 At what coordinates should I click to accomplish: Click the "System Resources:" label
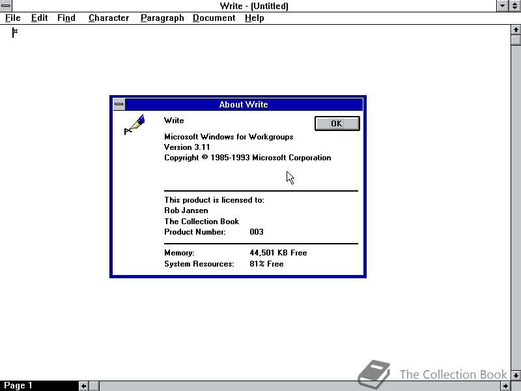(x=199, y=264)
